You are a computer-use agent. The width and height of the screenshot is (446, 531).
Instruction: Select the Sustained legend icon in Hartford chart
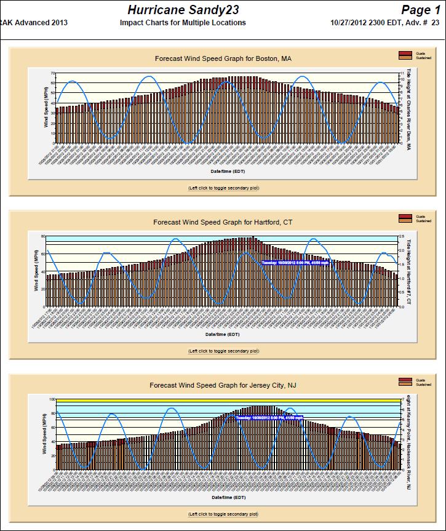coord(405,221)
